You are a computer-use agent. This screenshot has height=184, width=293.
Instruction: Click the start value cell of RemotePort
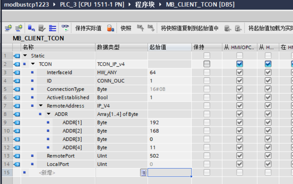pyautogui.click(x=169, y=156)
